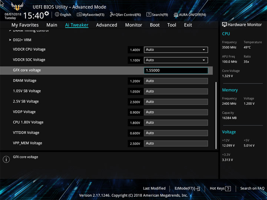Click the EzMode arrow icon
Viewport: 267px width, 200px height.
[x=197, y=189]
